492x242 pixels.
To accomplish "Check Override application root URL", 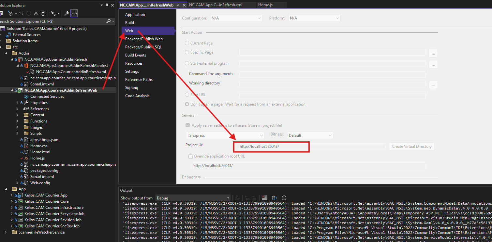I will [191, 156].
